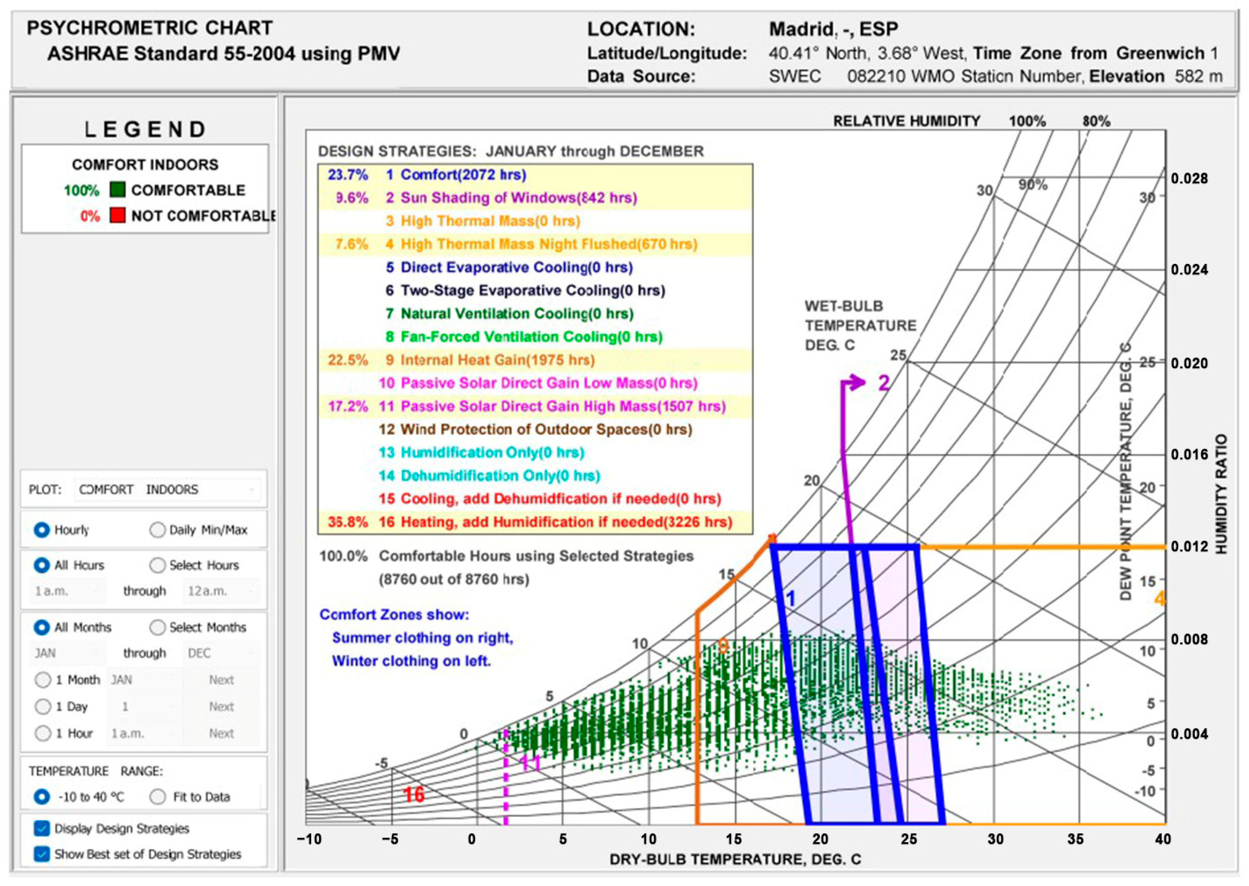Switch temperature range to Fit to Data
The width and height of the screenshot is (1249, 886).
[157, 797]
